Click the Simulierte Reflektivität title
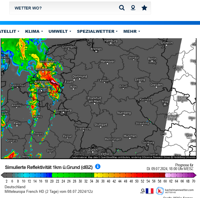 pos(49,167)
